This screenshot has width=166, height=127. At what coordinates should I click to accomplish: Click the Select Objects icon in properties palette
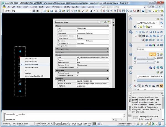coord(105,22)
